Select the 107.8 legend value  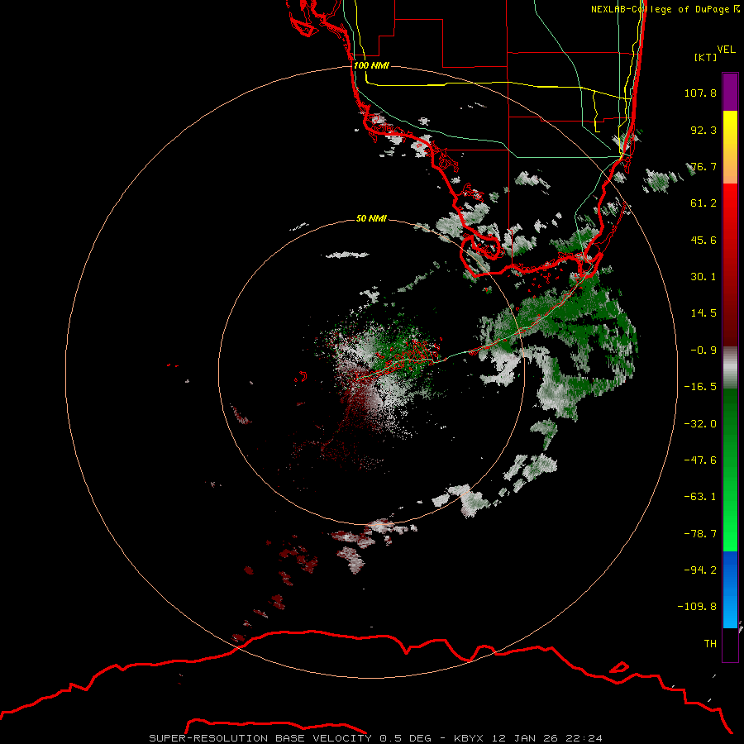tap(700, 93)
